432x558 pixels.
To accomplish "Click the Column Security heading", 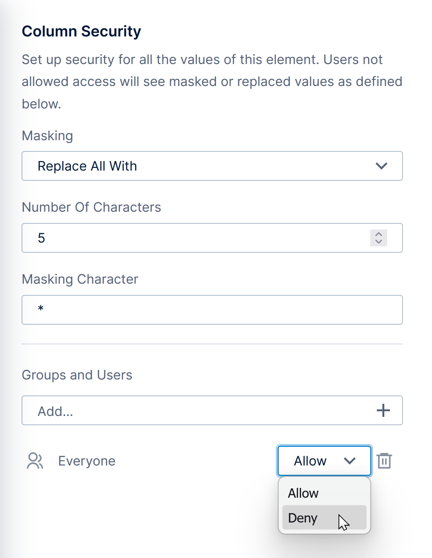I will tap(81, 31).
